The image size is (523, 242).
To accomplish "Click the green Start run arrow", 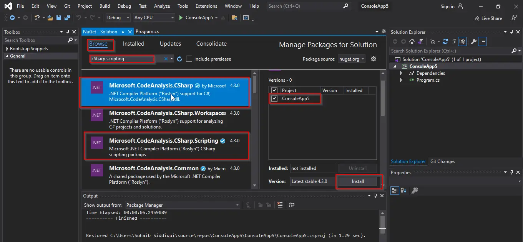I will point(181,18).
